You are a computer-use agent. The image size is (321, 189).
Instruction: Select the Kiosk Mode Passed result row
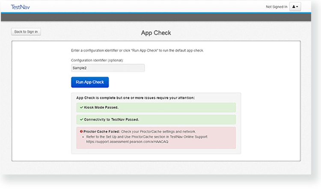(156, 108)
